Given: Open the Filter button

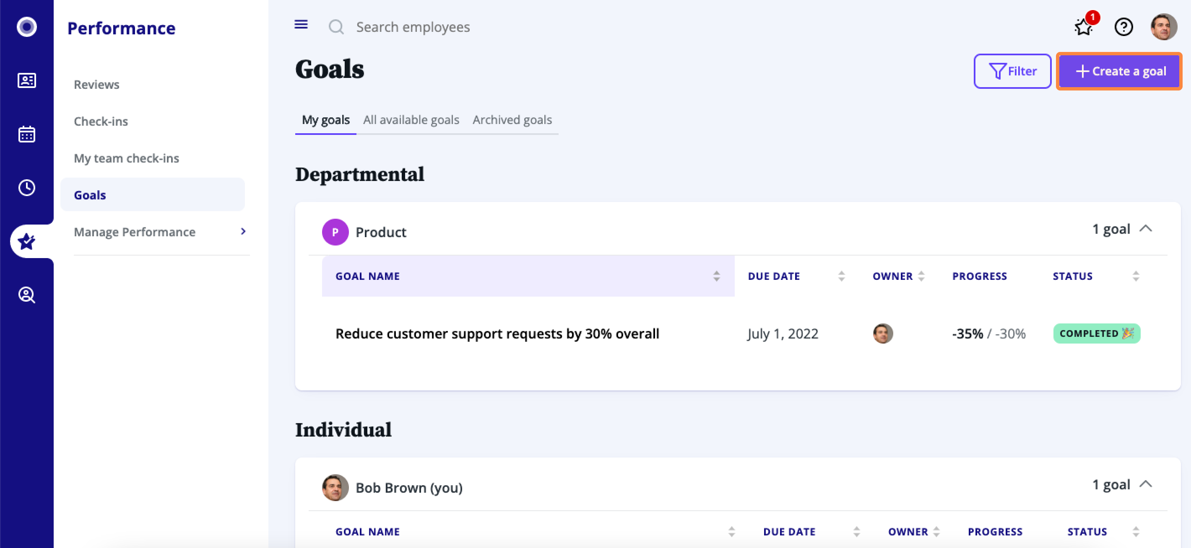Looking at the screenshot, I should click(x=1012, y=71).
